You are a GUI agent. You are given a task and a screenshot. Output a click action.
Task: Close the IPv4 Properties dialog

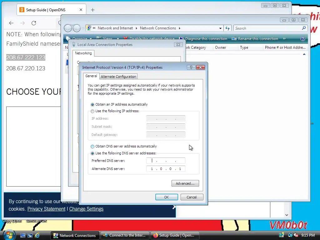coord(200,67)
